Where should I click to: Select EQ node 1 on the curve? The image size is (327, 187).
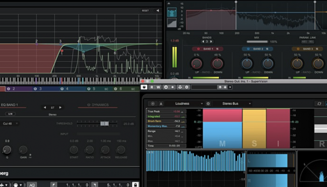[x=62, y=51]
